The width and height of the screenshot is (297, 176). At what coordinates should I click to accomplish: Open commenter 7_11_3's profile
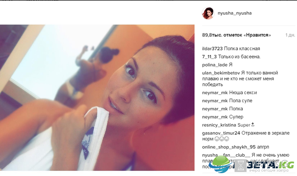point(209,57)
